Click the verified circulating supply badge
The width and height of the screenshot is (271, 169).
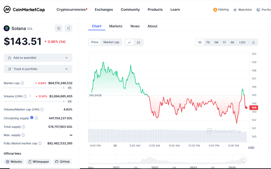tap(32, 118)
